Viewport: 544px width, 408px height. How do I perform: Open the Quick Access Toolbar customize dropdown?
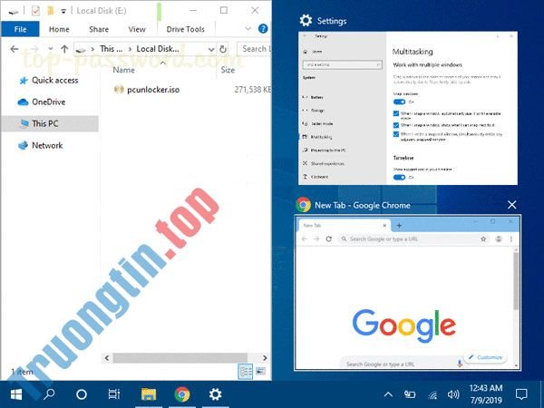[x=63, y=11]
